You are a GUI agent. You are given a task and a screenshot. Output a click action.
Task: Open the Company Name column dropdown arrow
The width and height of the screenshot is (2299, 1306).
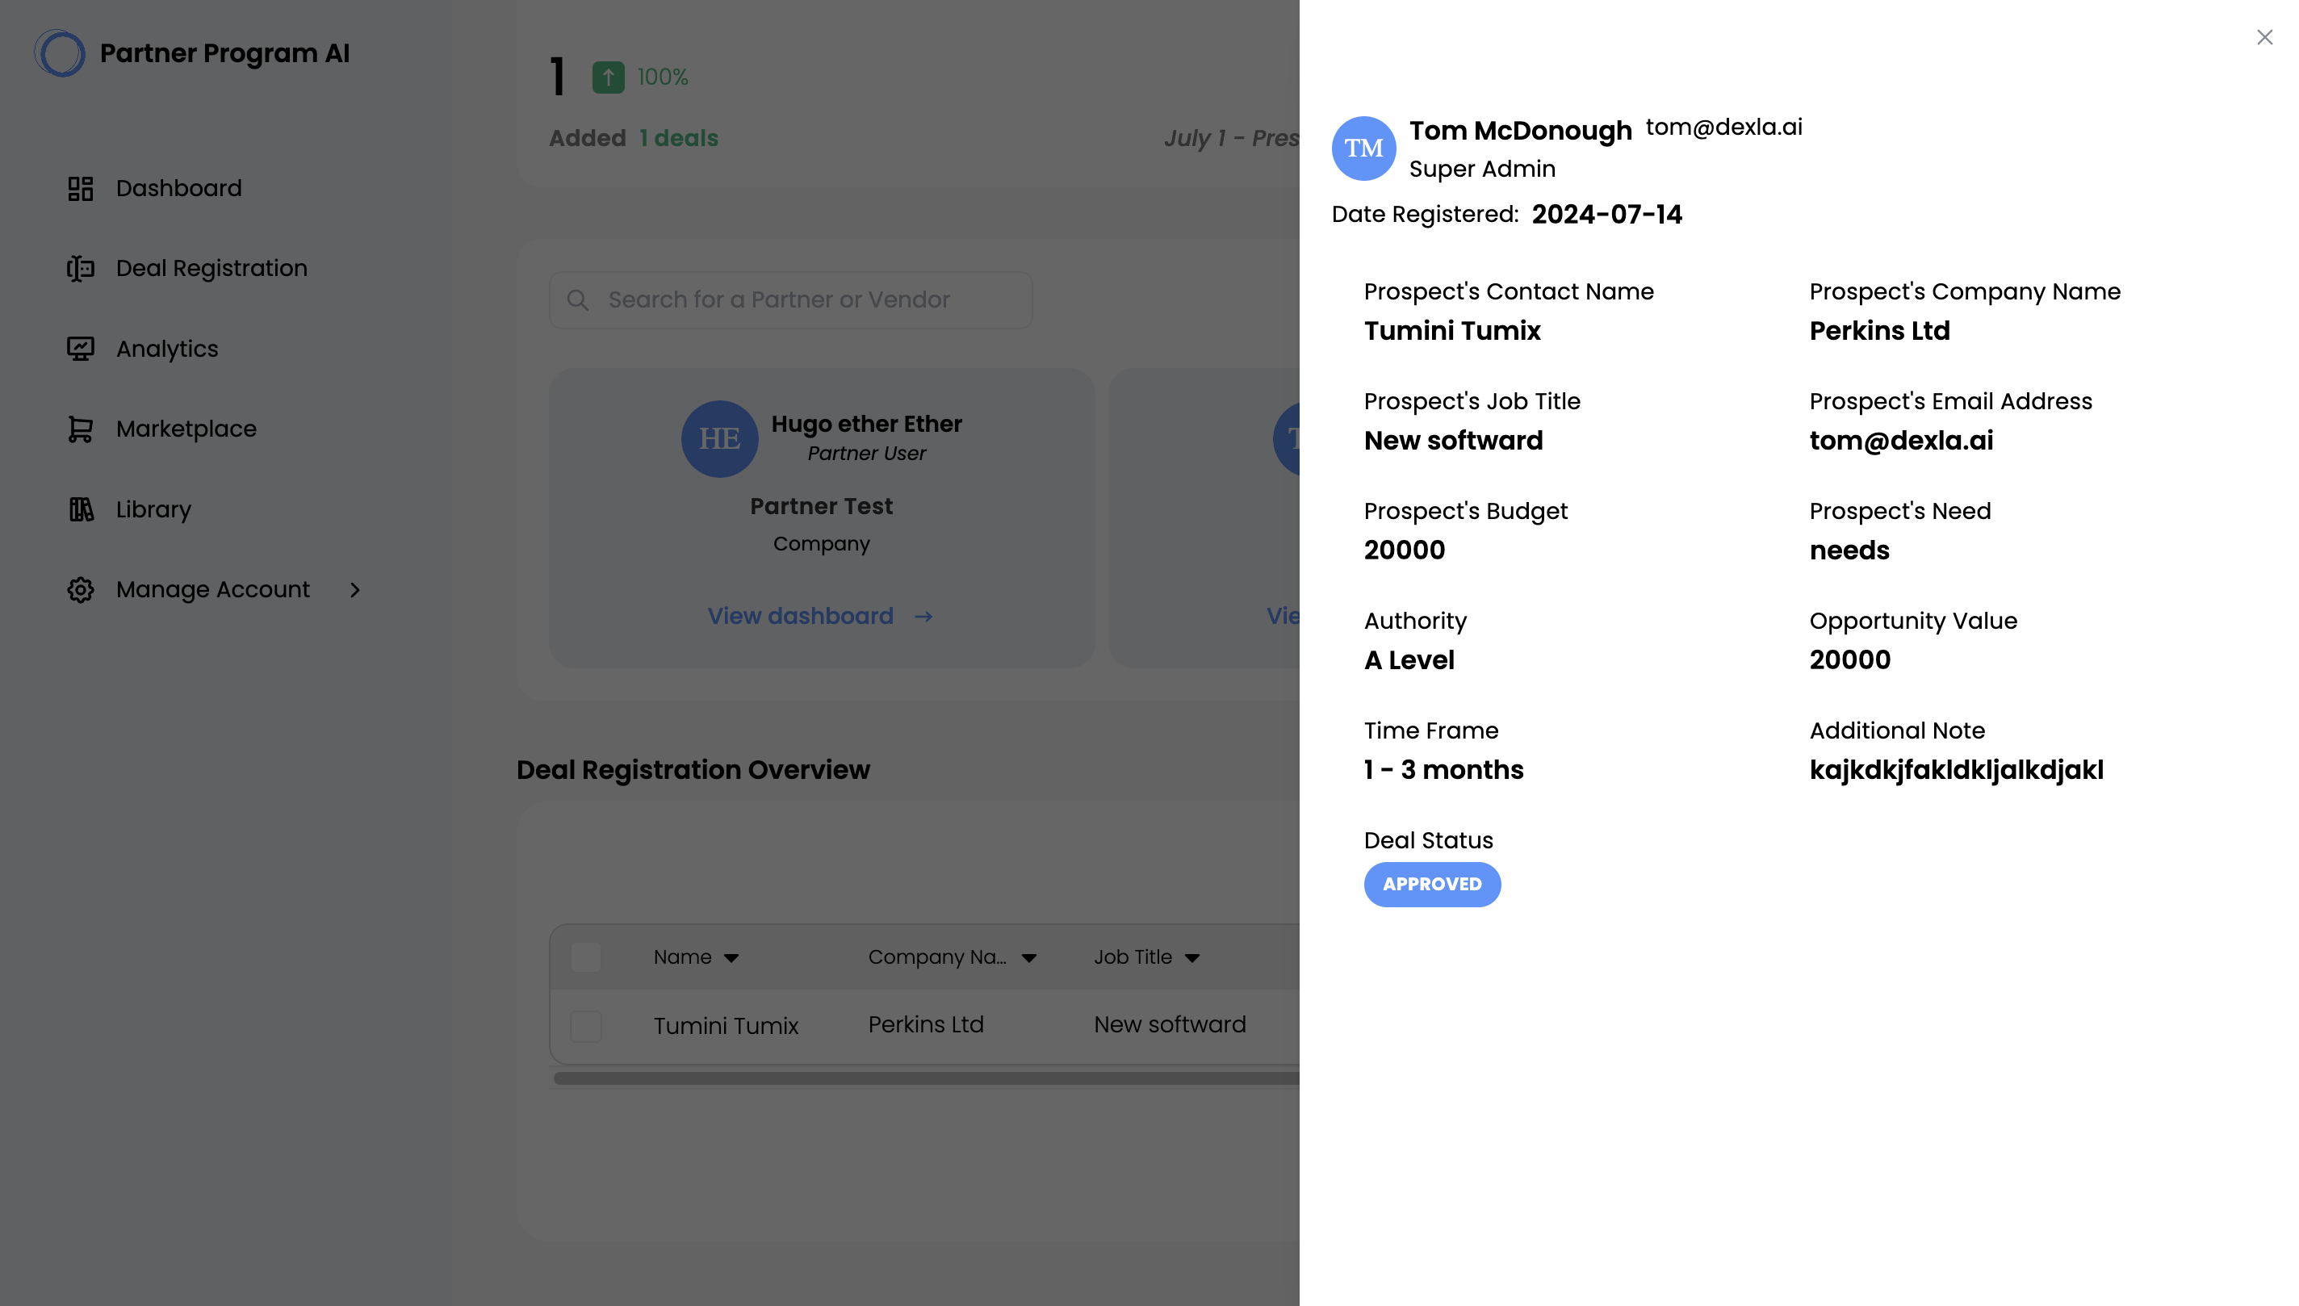point(1028,958)
